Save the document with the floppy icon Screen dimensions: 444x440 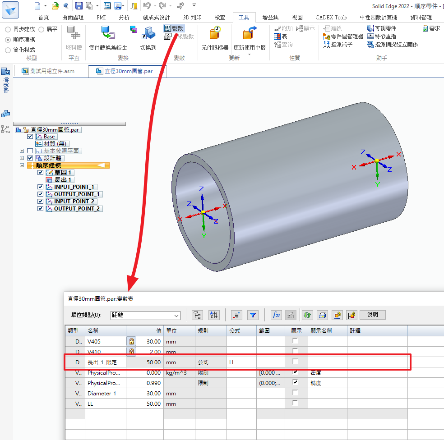coord(79,6)
